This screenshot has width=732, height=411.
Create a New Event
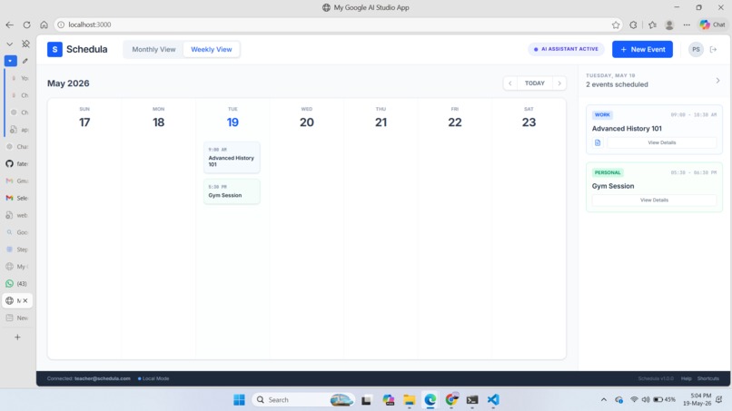642,49
